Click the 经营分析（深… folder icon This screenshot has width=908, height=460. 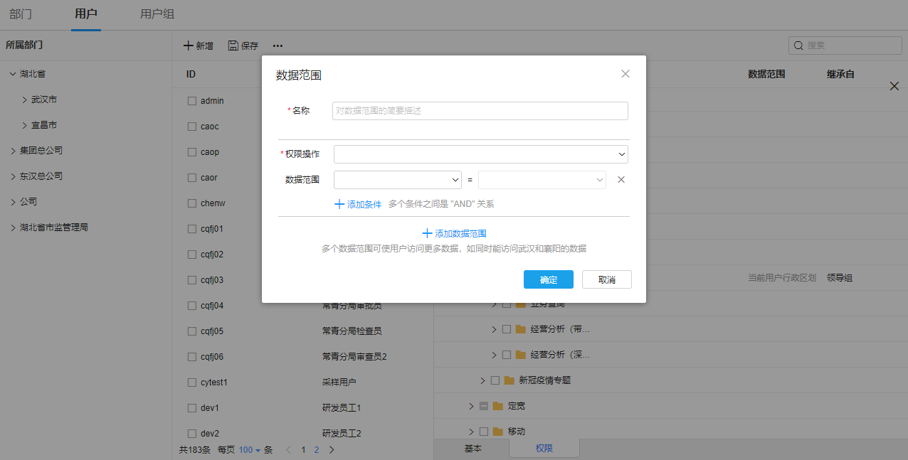520,355
